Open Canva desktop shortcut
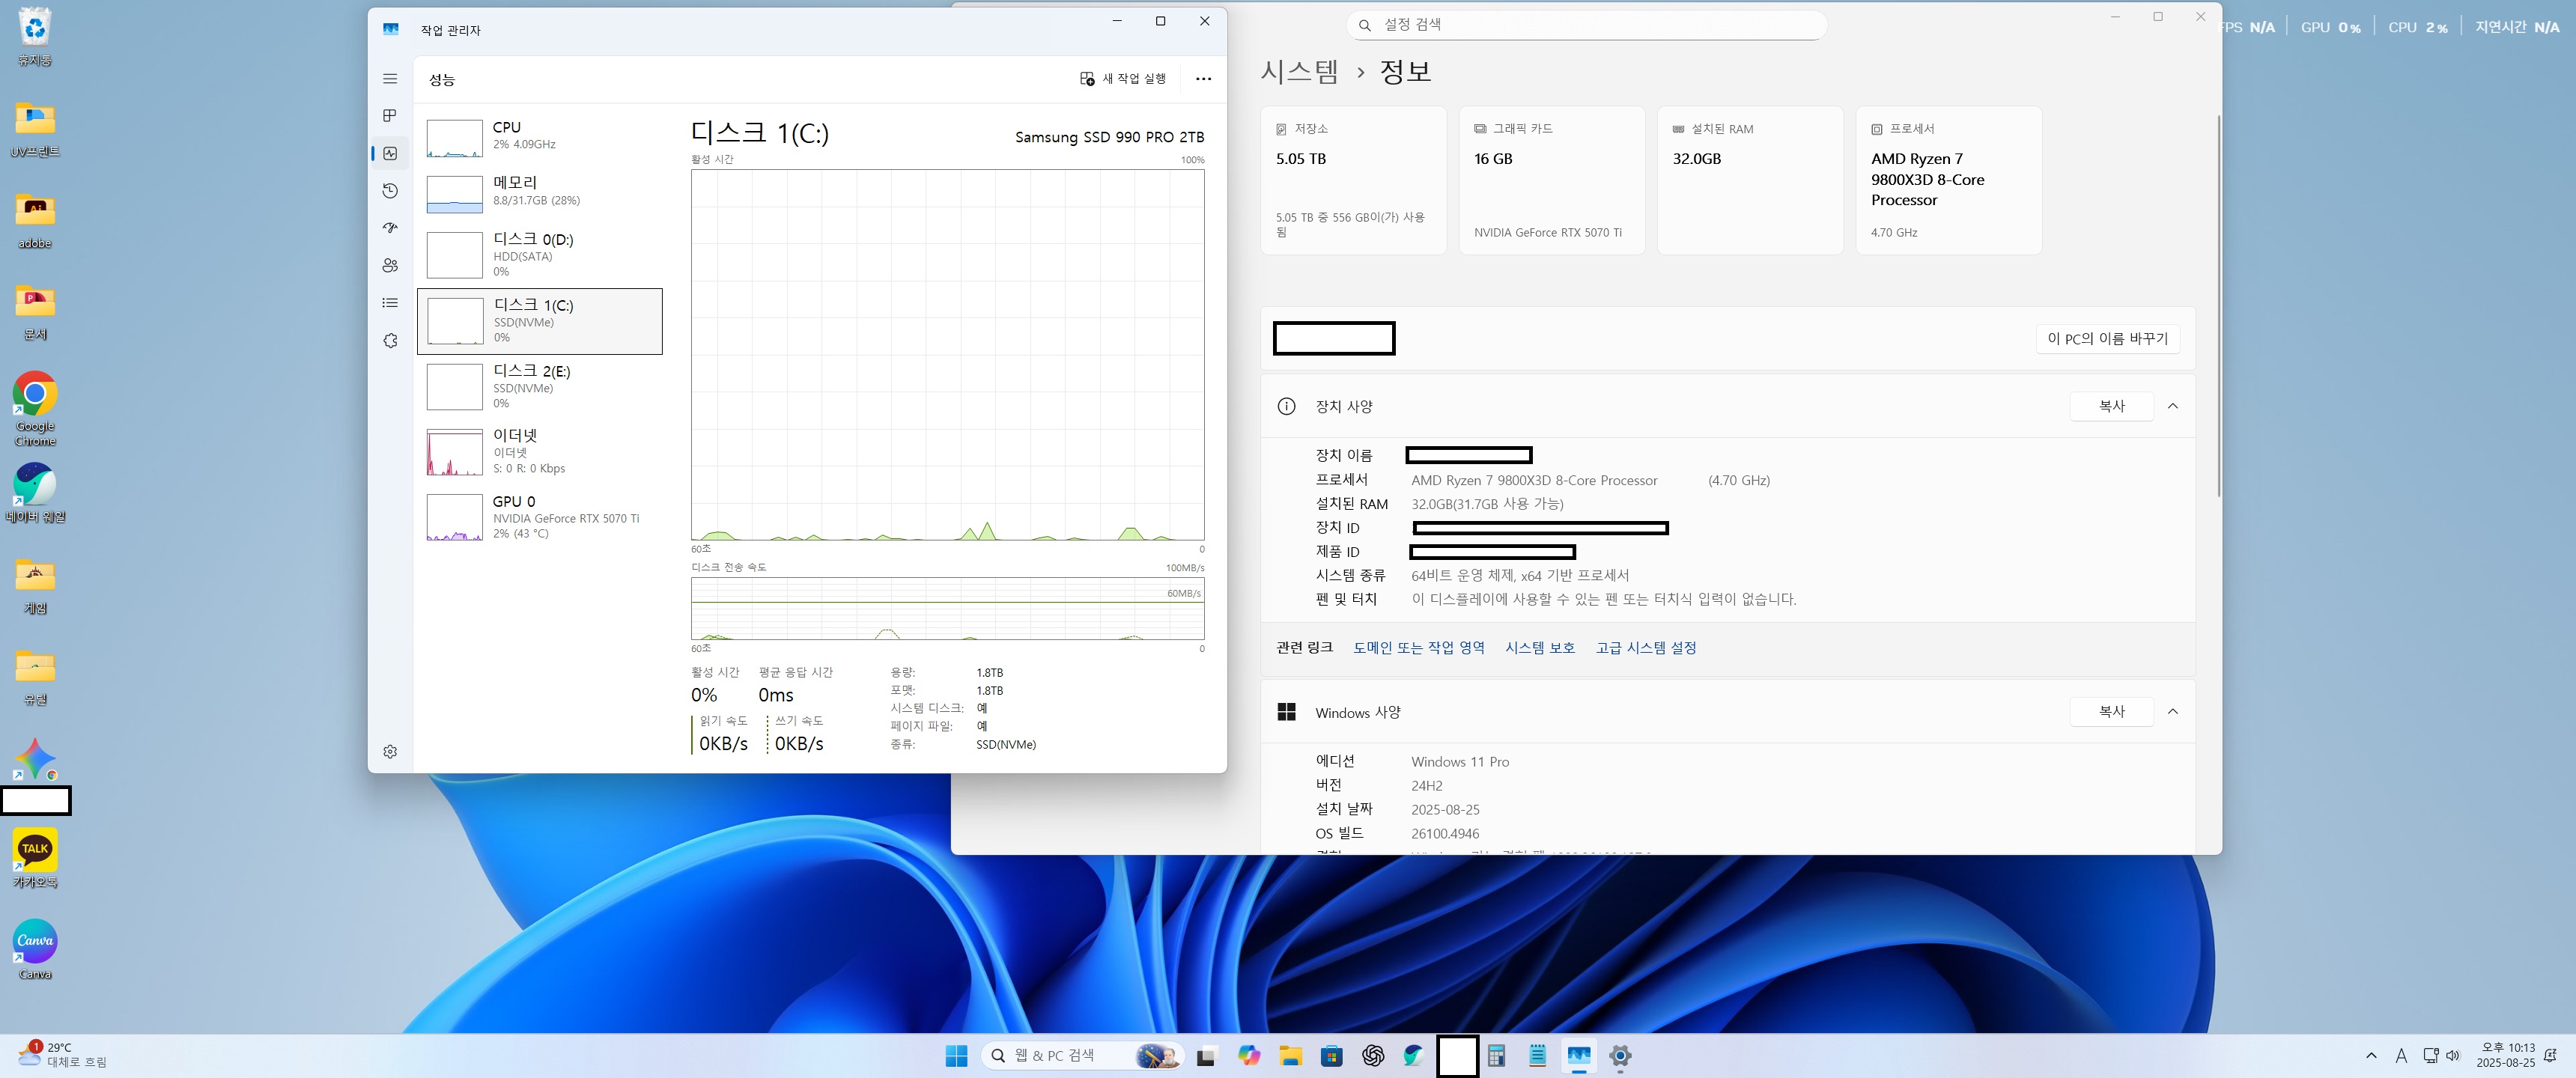 pyautogui.click(x=35, y=950)
